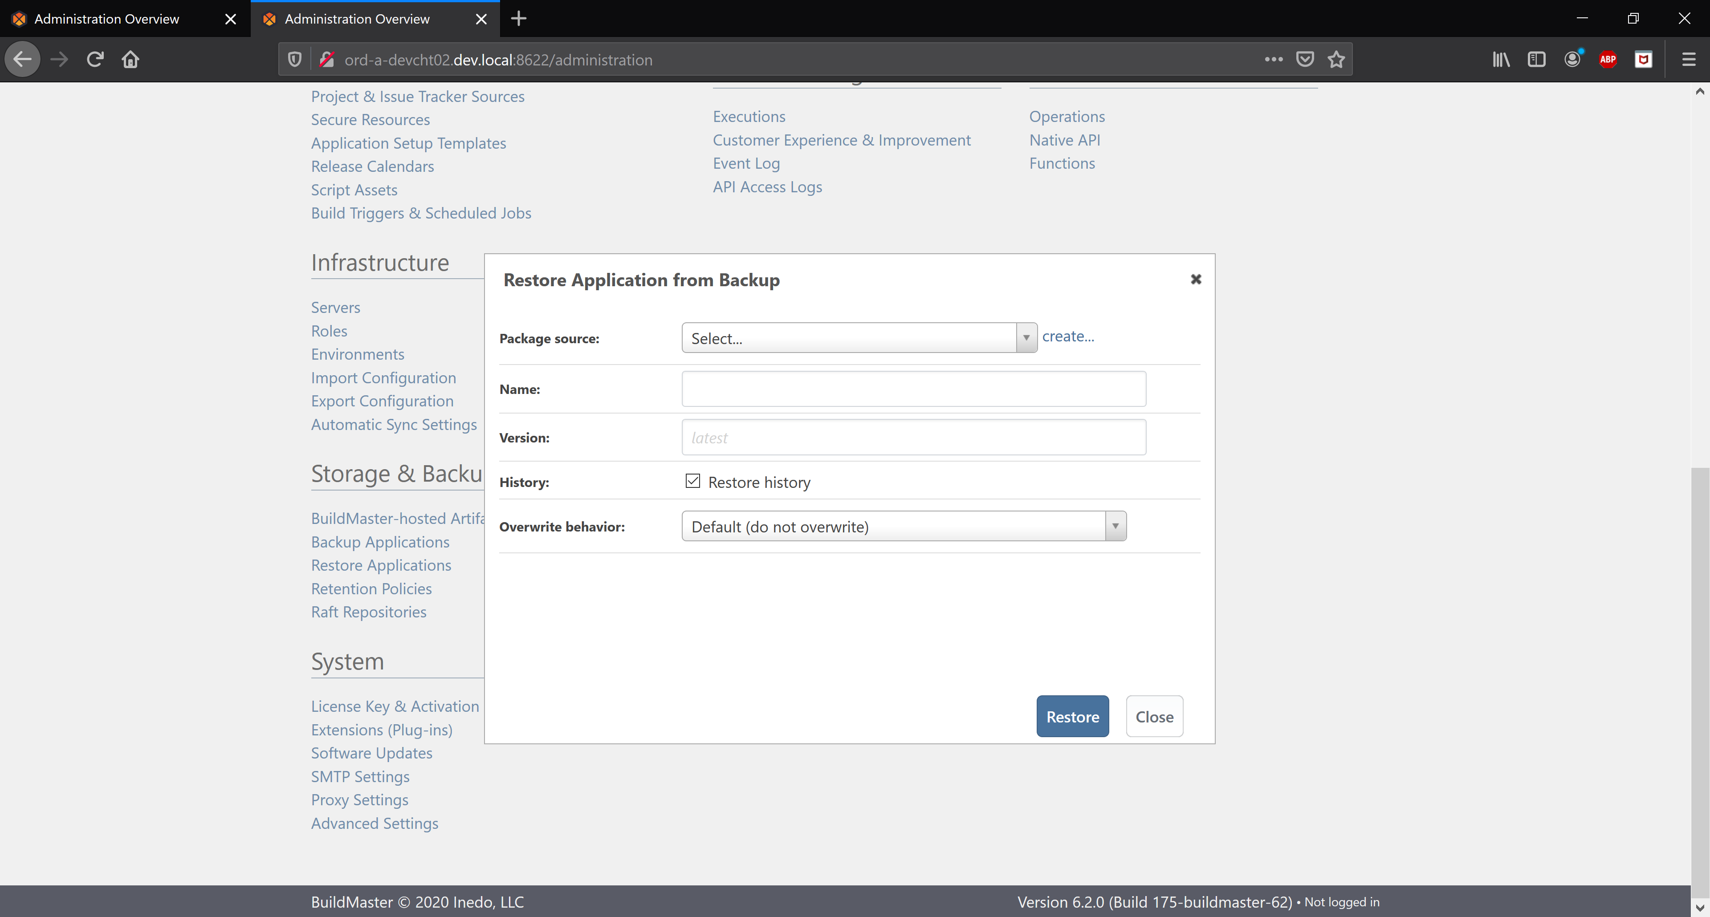Open API Access Logs link
The width and height of the screenshot is (1710, 917).
[x=767, y=187]
